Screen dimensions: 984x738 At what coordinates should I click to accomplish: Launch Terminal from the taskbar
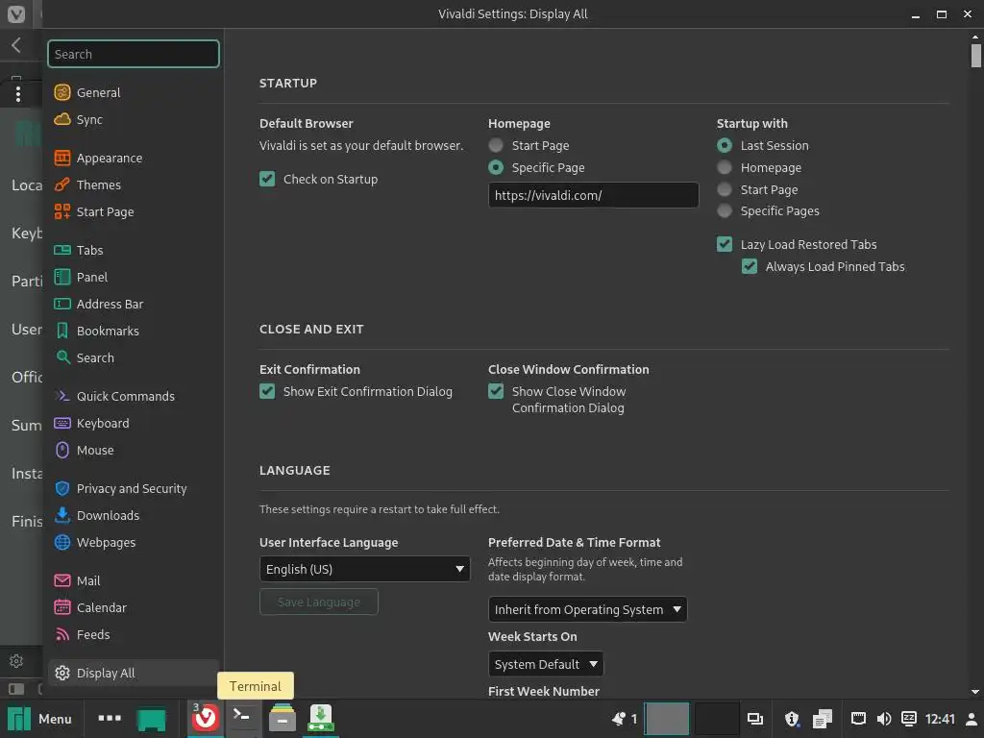click(x=241, y=716)
